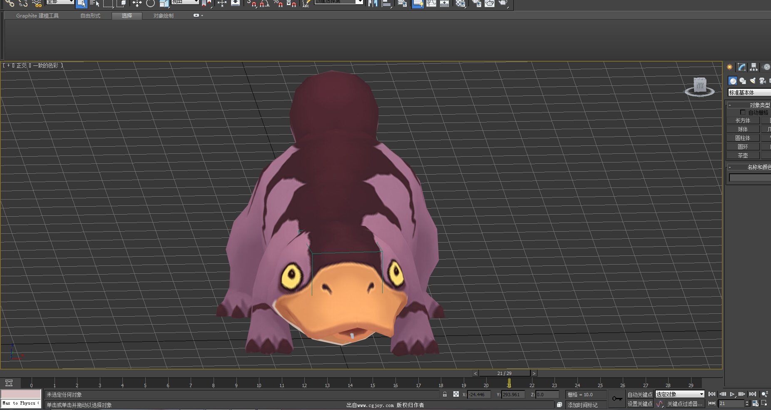The width and height of the screenshot is (771, 410).
Task: Open the Create command panel tab
Action: coord(730,67)
